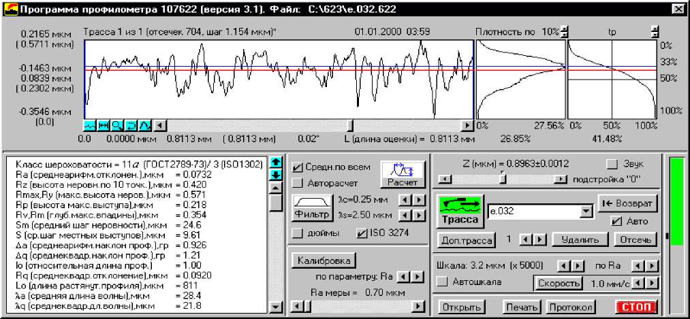Enable Авторасчет checkbox

coord(298,182)
